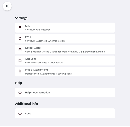130x127 pixels.
Task: Open the Sync settings entry
Action: [x=65, y=38]
